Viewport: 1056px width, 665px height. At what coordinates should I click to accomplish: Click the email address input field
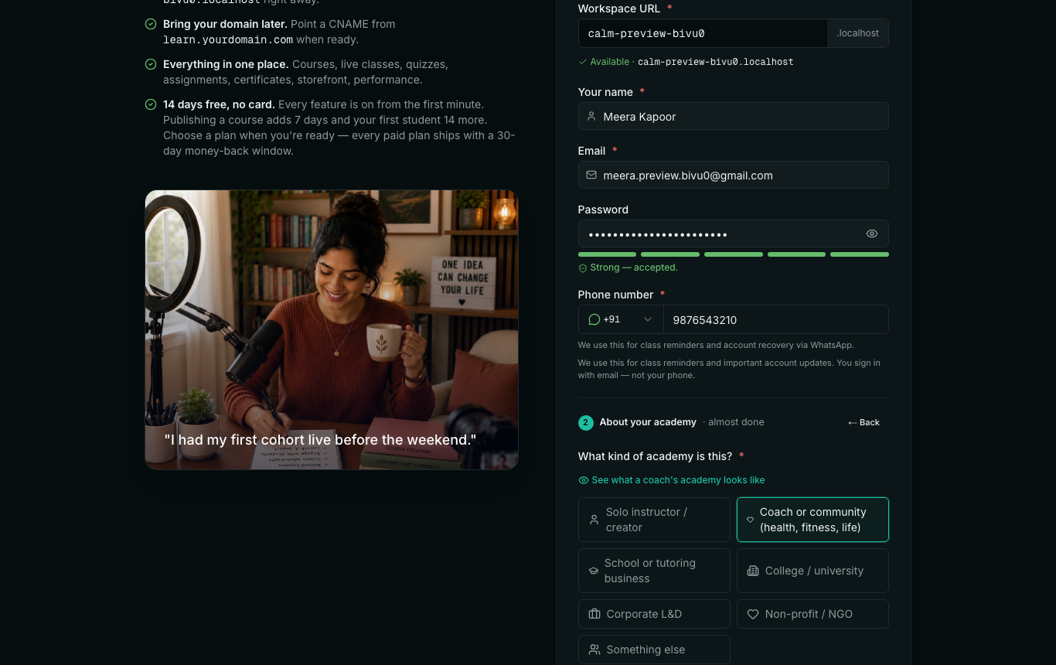[733, 175]
